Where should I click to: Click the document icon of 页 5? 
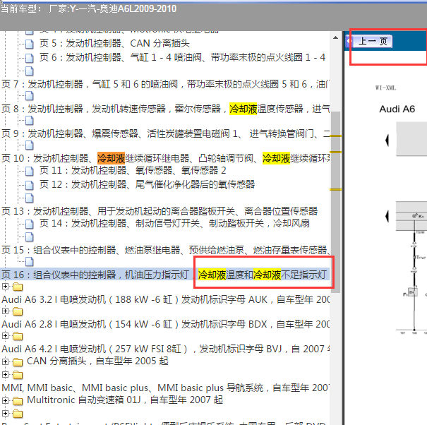tap(29, 44)
